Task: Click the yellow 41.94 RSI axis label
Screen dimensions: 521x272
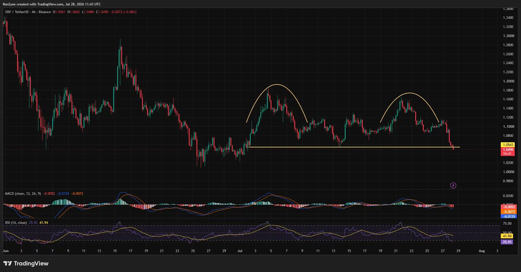Action: [x=507, y=236]
